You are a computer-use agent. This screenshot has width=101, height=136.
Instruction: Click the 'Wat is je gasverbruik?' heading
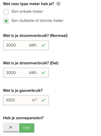point(23,90)
